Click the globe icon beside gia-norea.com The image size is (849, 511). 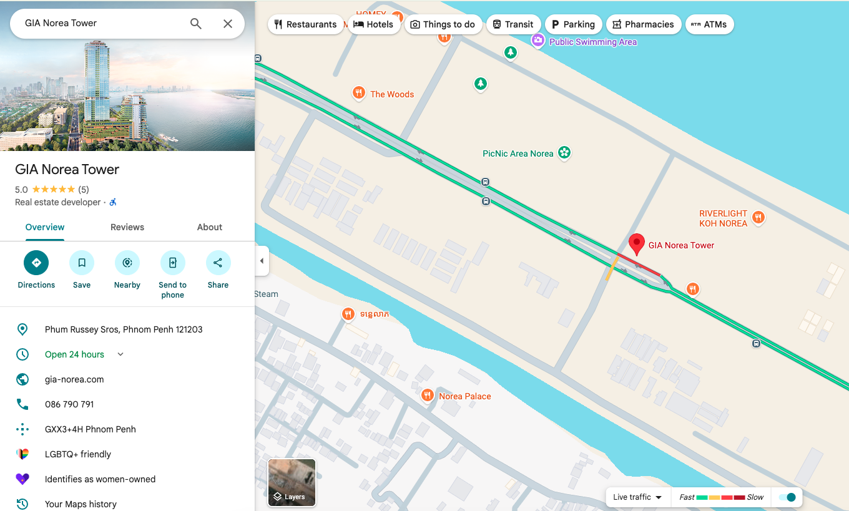22,379
